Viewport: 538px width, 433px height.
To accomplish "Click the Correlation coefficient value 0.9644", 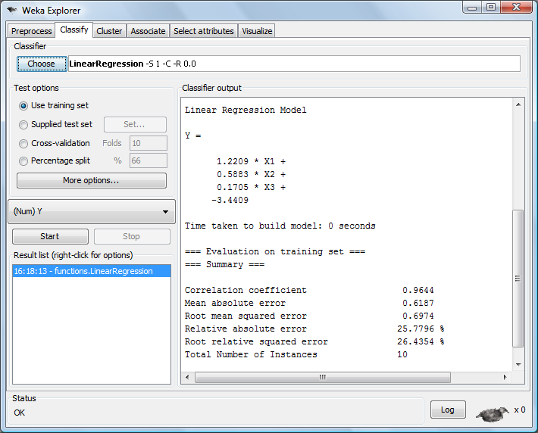I will [418, 291].
